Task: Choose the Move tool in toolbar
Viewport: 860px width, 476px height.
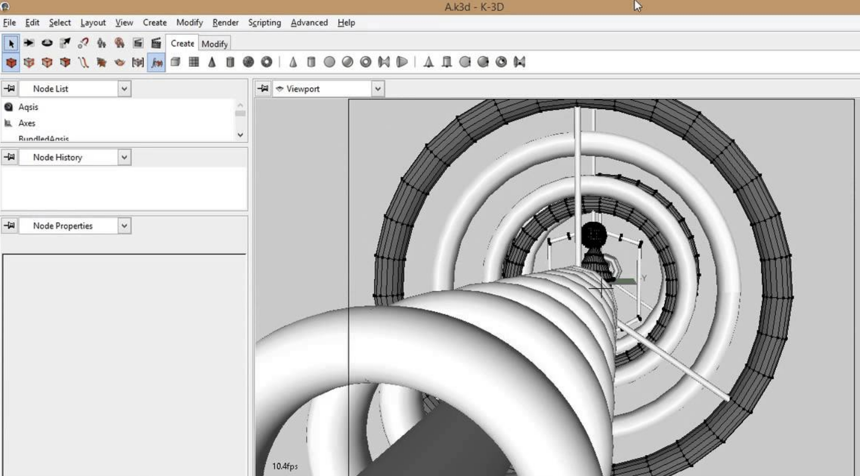Action: click(x=29, y=43)
